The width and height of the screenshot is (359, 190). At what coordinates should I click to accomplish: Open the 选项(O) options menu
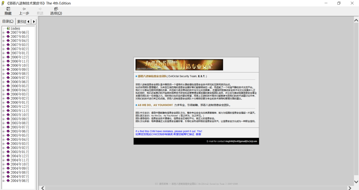56,11
